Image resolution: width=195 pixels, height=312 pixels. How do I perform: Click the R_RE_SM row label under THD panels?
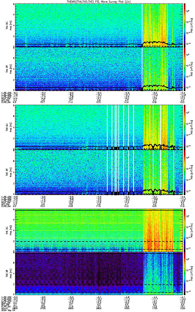pos(6,206)
